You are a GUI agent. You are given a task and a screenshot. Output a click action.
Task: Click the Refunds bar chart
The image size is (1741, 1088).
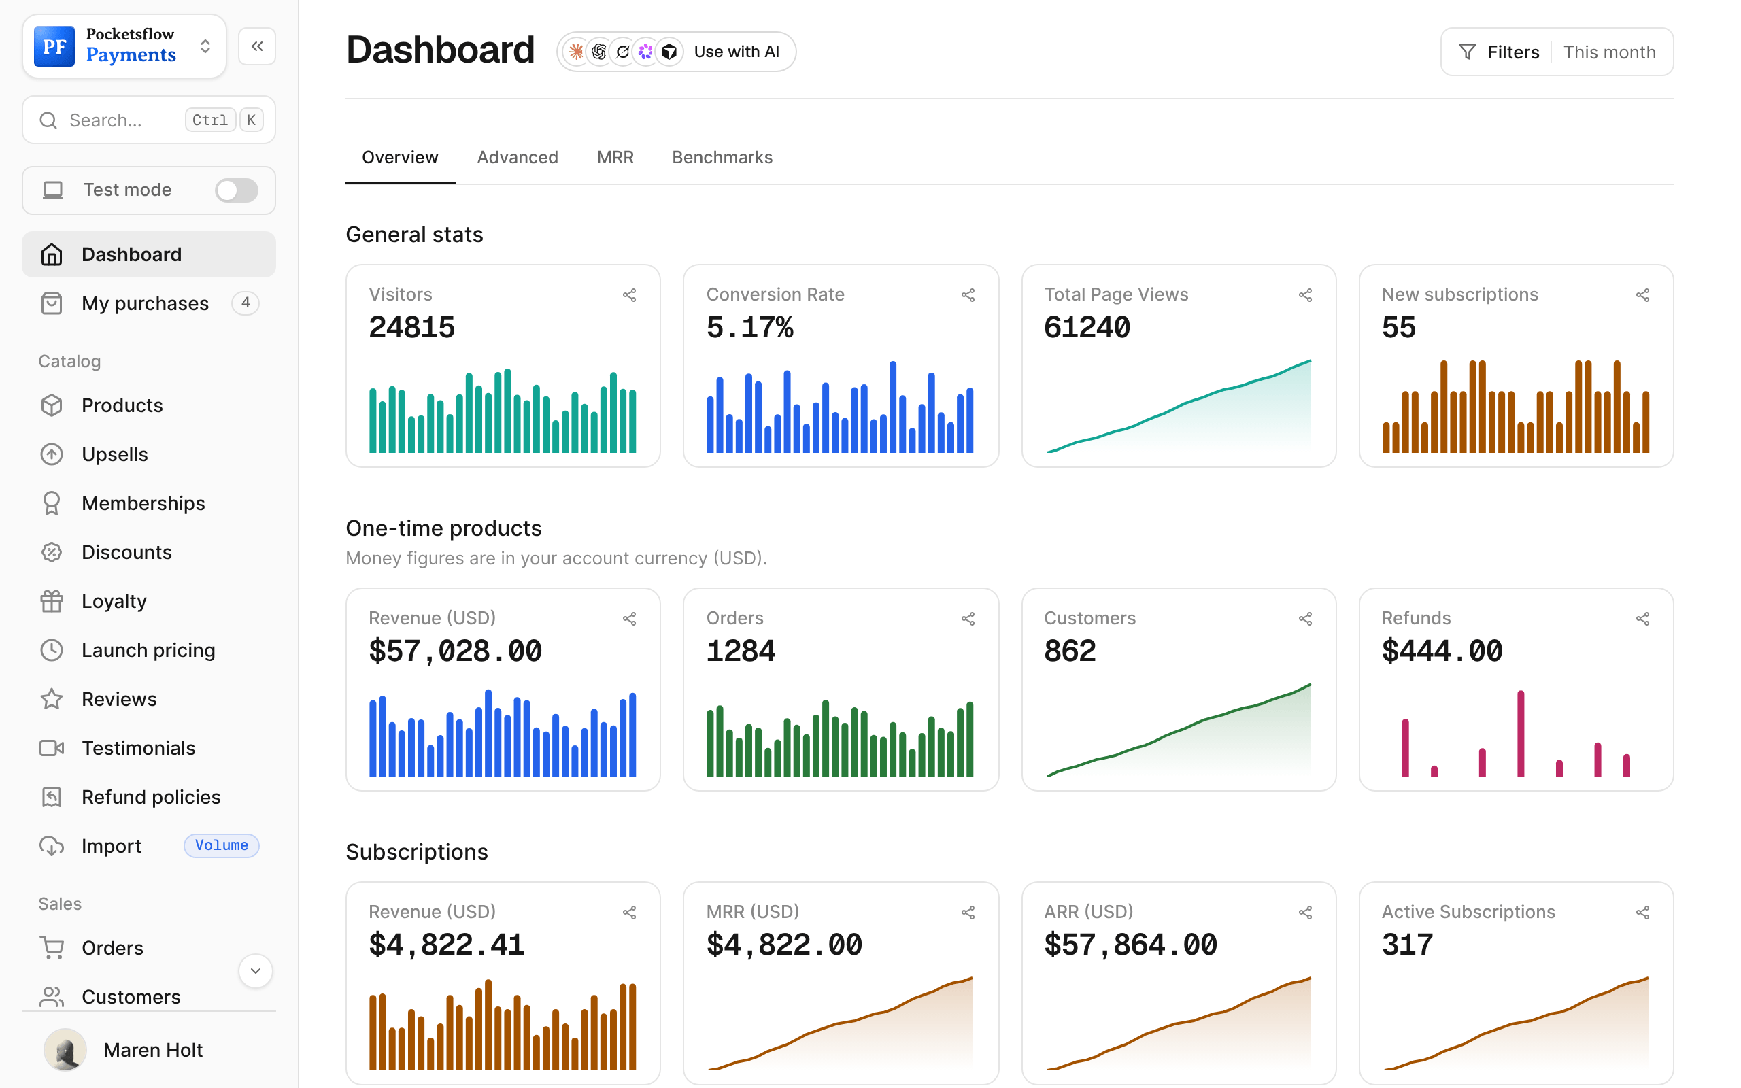click(1516, 732)
